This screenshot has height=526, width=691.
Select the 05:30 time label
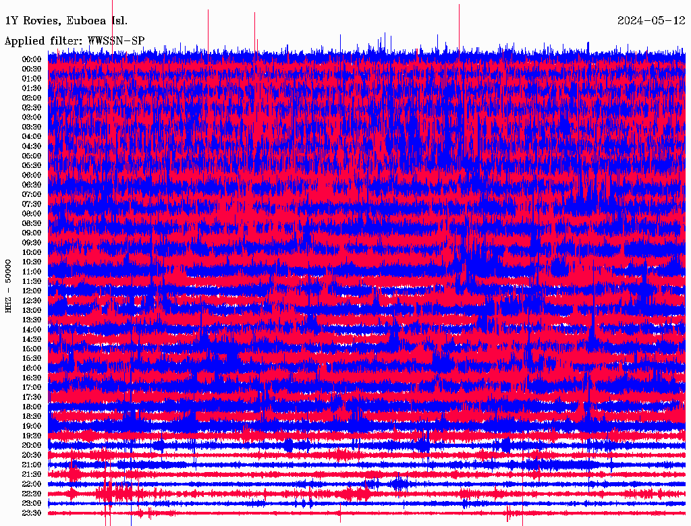click(x=32, y=166)
